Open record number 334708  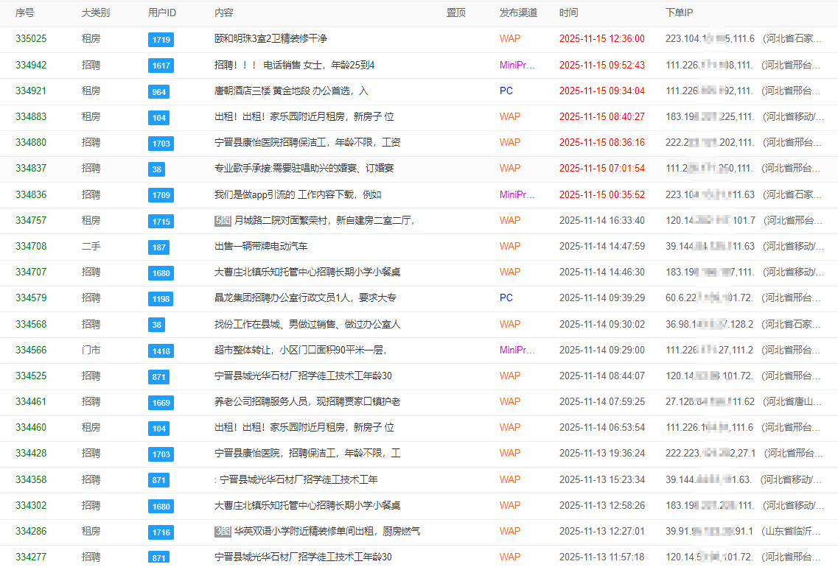(x=31, y=247)
